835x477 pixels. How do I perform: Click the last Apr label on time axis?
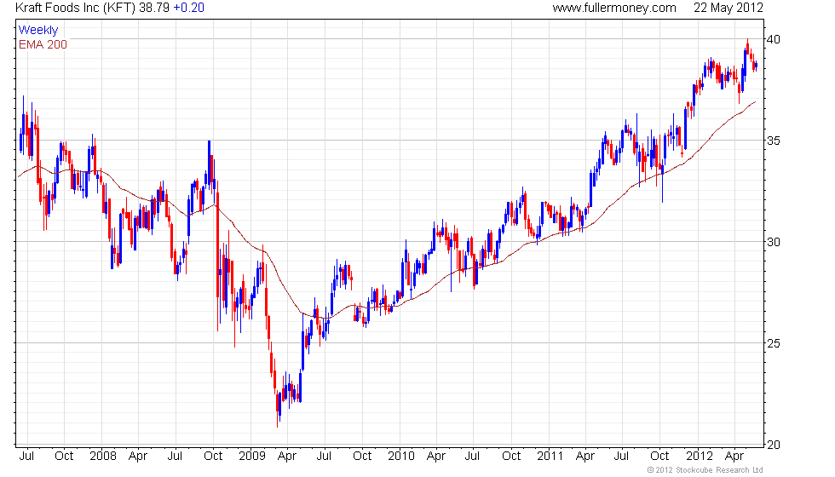tap(734, 457)
